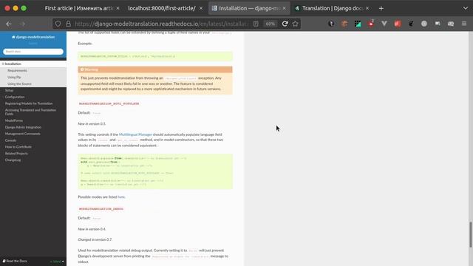This screenshot has height=266, width=473.
Task: Open the red extension with badge count
Action: [371, 23]
